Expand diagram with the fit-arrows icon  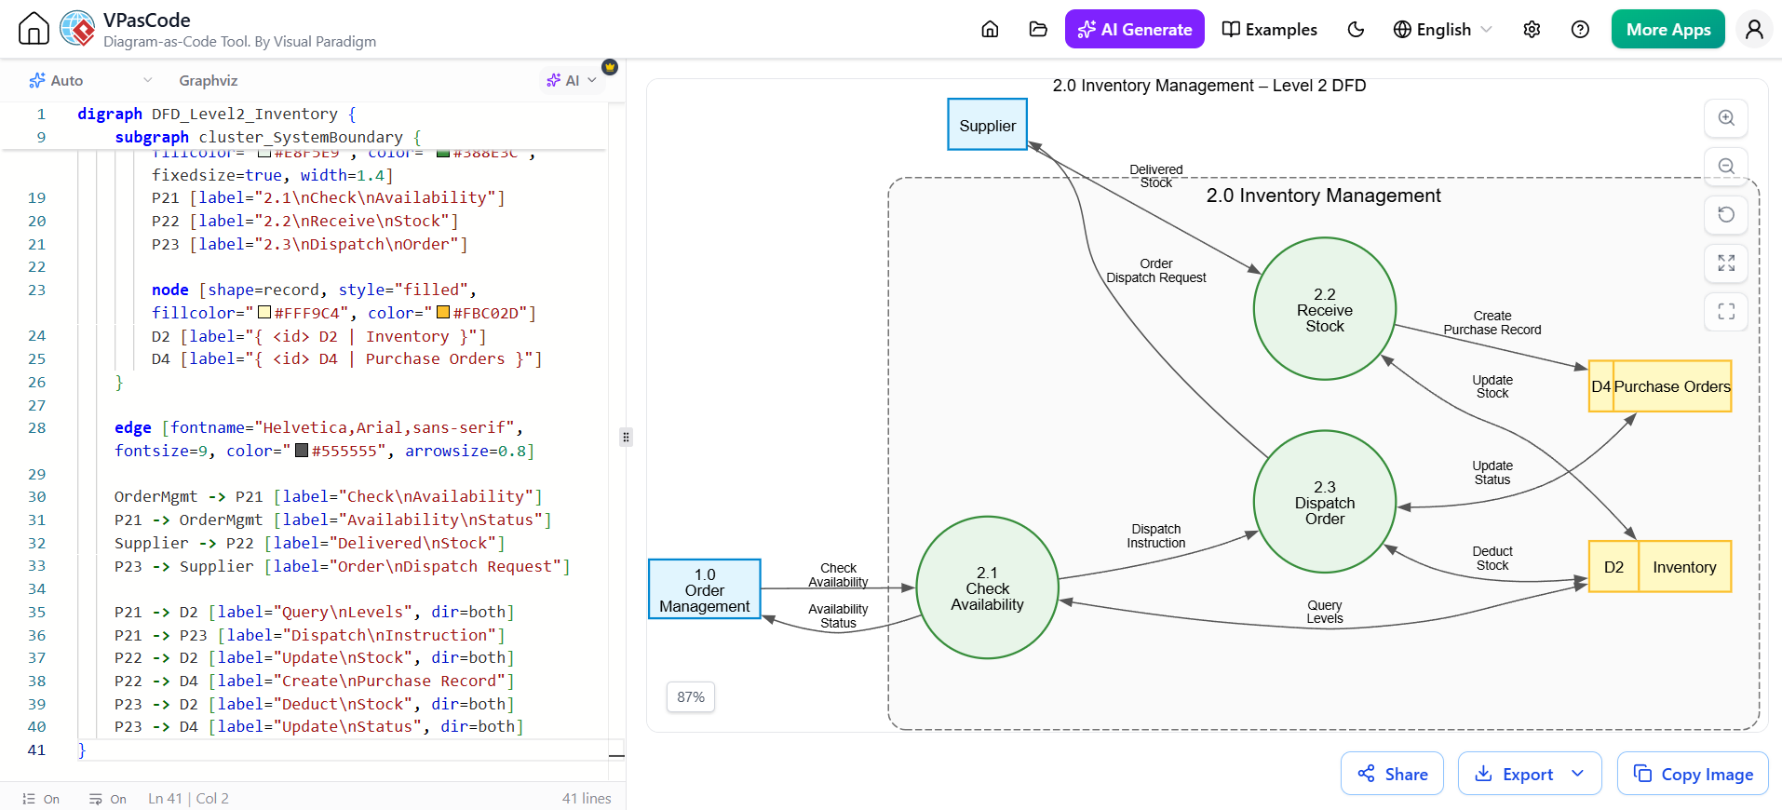tap(1726, 263)
